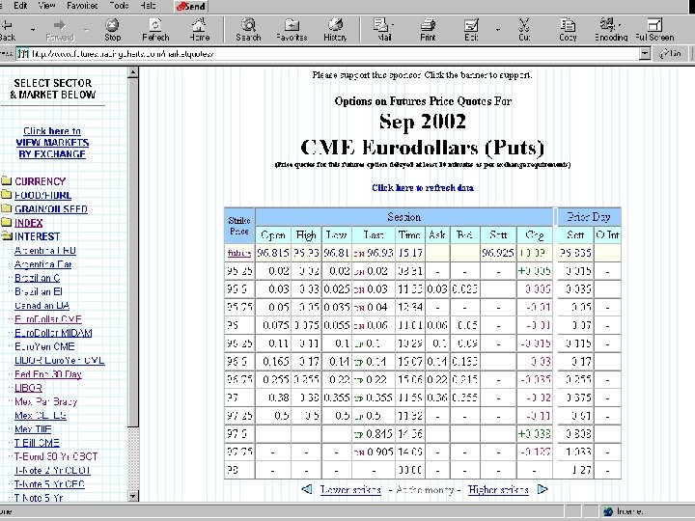Switch to Full Screen view
Image resolution: width=695 pixels, height=521 pixels.
point(654,30)
